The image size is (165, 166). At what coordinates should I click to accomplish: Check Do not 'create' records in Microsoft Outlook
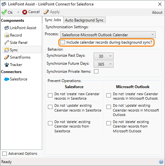pyautogui.click(x=109, y=95)
